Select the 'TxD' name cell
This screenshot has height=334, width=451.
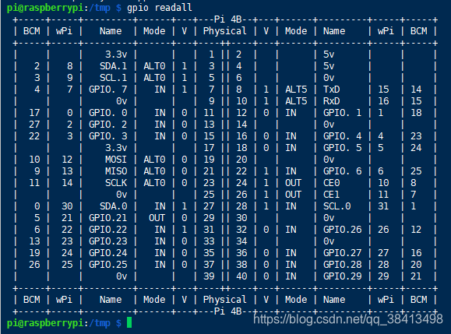click(x=331, y=90)
